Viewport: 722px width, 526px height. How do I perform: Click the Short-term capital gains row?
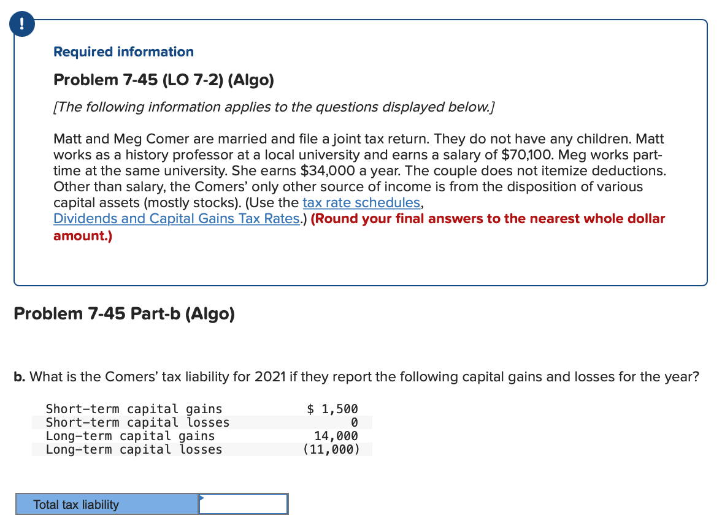134,409
